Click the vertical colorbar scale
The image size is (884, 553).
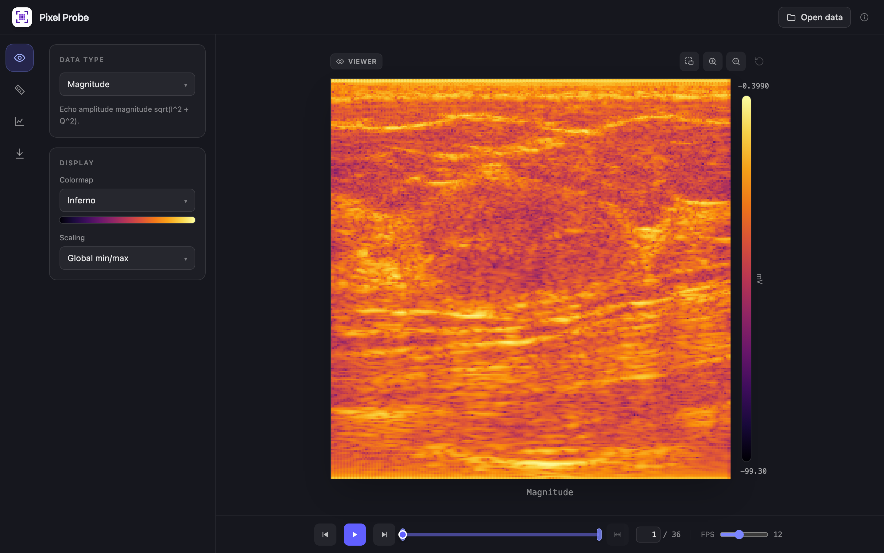pos(746,279)
